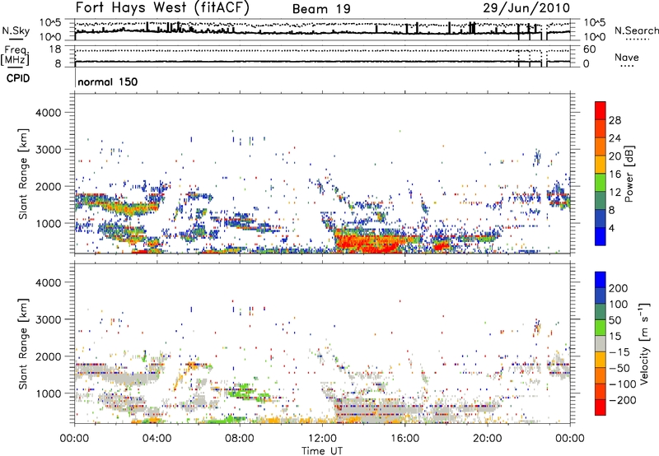Click the 'normal 150' CPID text
This screenshot has width=659, height=456.
pyautogui.click(x=108, y=81)
